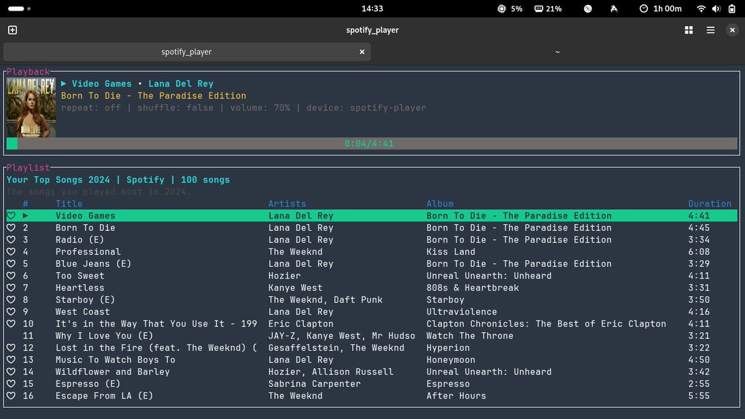Image resolution: width=745 pixels, height=419 pixels.
Task: Switch to the spotify_player tab
Action: pos(187,52)
